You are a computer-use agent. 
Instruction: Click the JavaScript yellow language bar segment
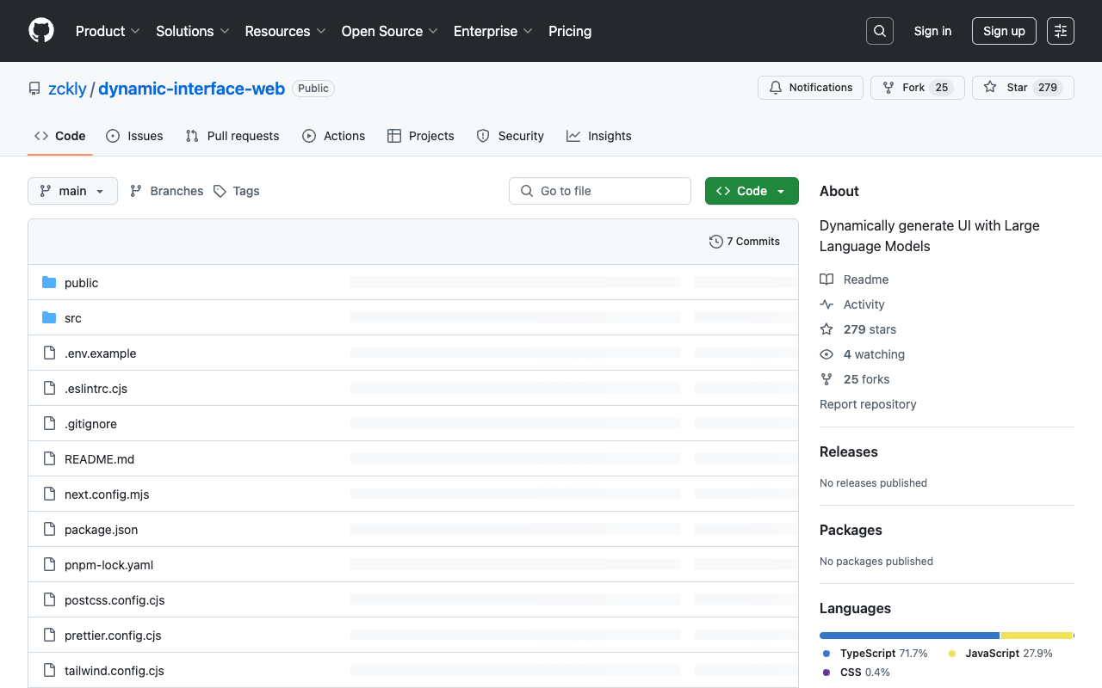point(1037,636)
